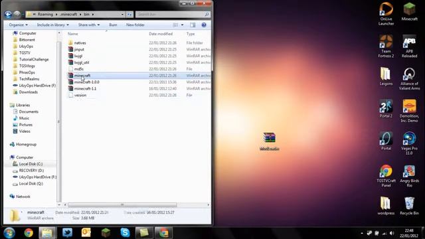Click the Search bin input field
Viewport: 425px width, 239px height.
coord(173,15)
